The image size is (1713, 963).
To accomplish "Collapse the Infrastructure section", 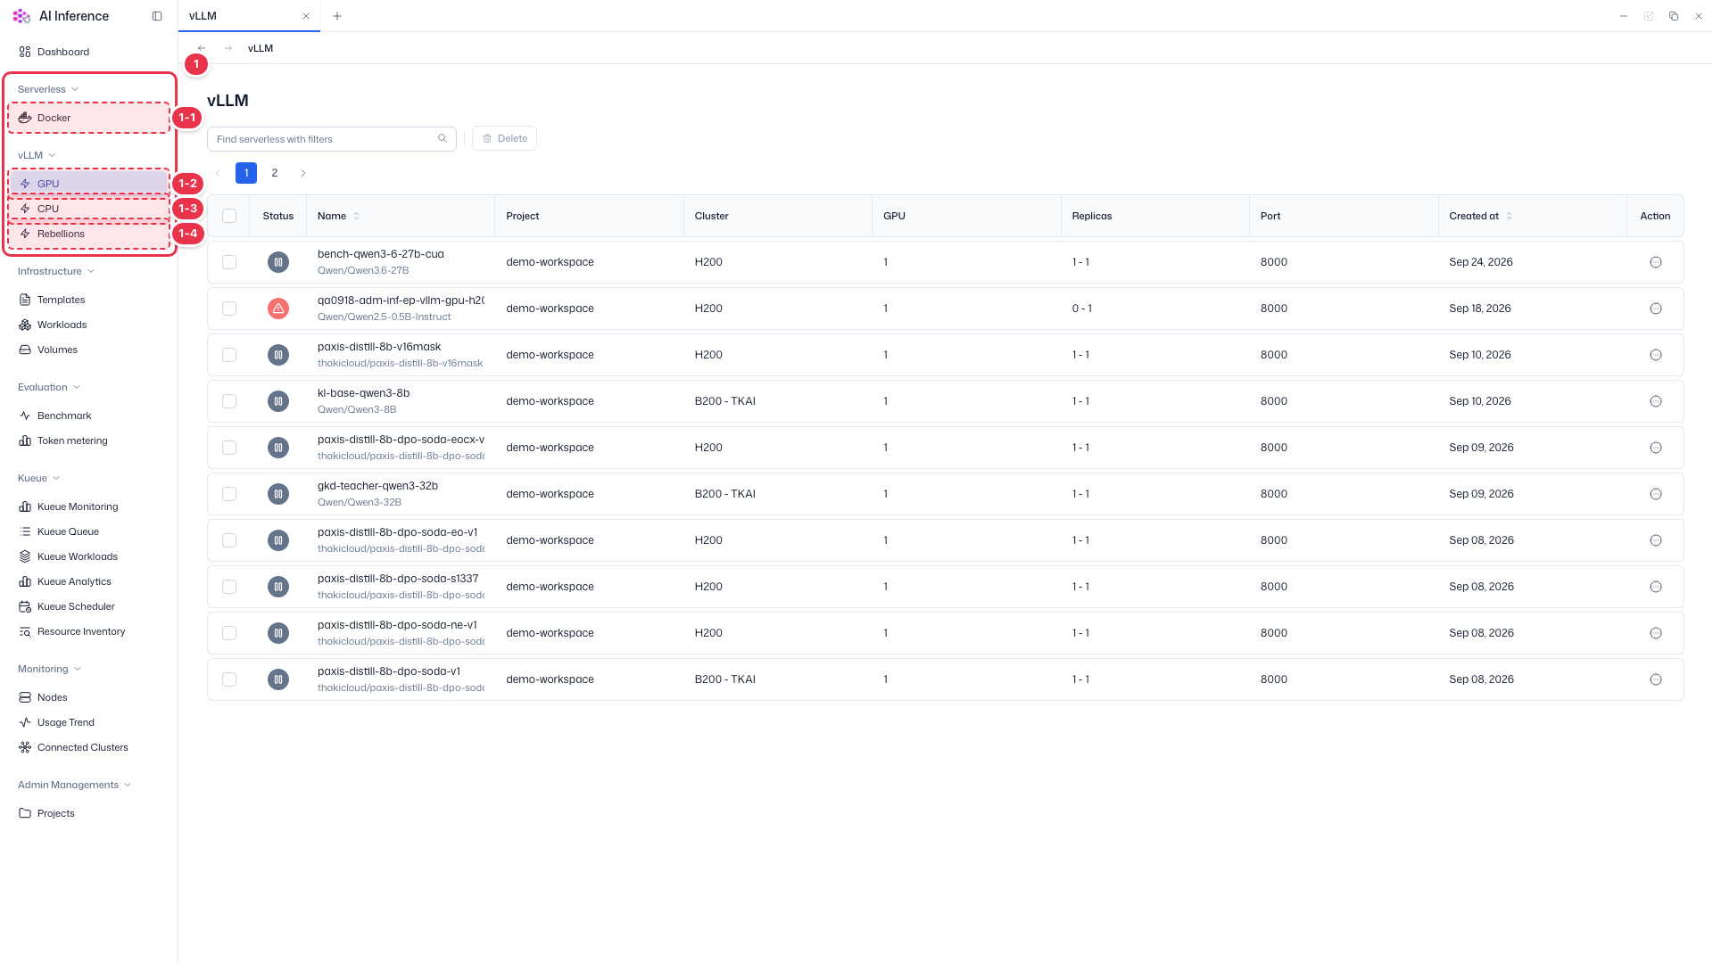I will tap(56, 271).
